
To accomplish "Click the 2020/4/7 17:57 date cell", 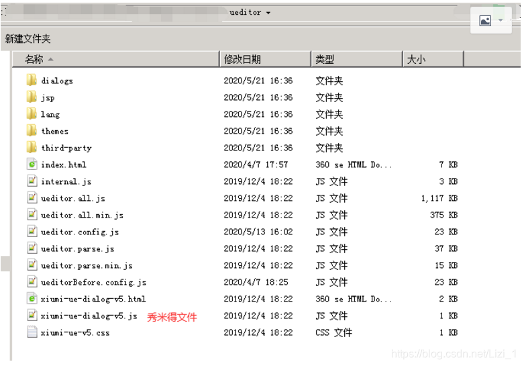I will (256, 165).
